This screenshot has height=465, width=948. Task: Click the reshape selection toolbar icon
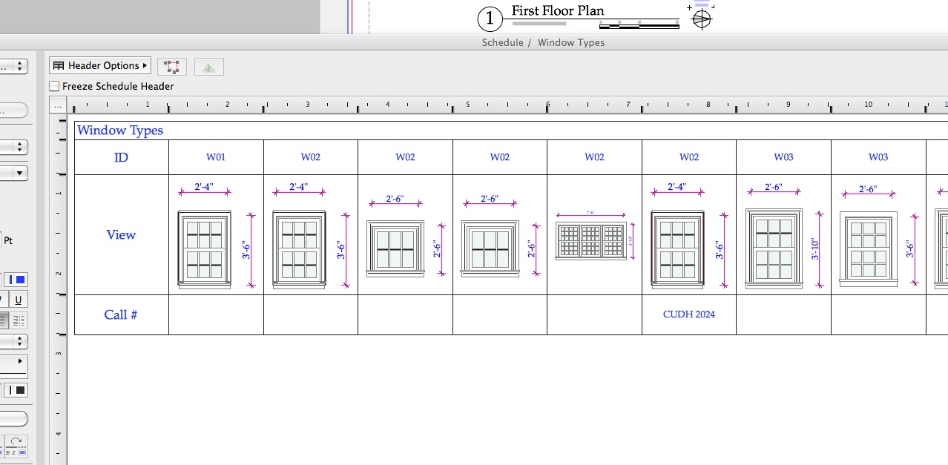(172, 66)
